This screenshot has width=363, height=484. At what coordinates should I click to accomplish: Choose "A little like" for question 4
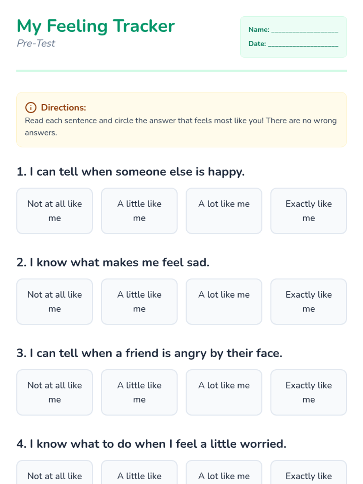point(139,475)
